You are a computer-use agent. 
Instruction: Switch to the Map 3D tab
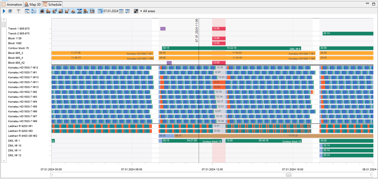pos(32,4)
